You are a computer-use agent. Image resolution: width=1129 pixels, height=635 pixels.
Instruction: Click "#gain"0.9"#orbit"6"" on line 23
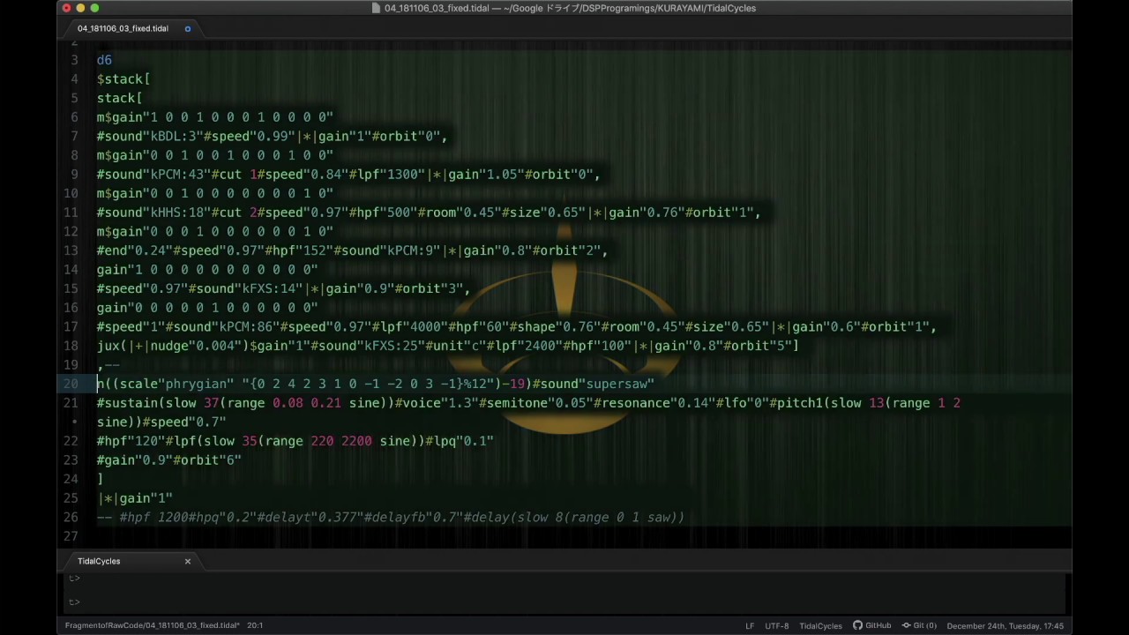point(168,459)
